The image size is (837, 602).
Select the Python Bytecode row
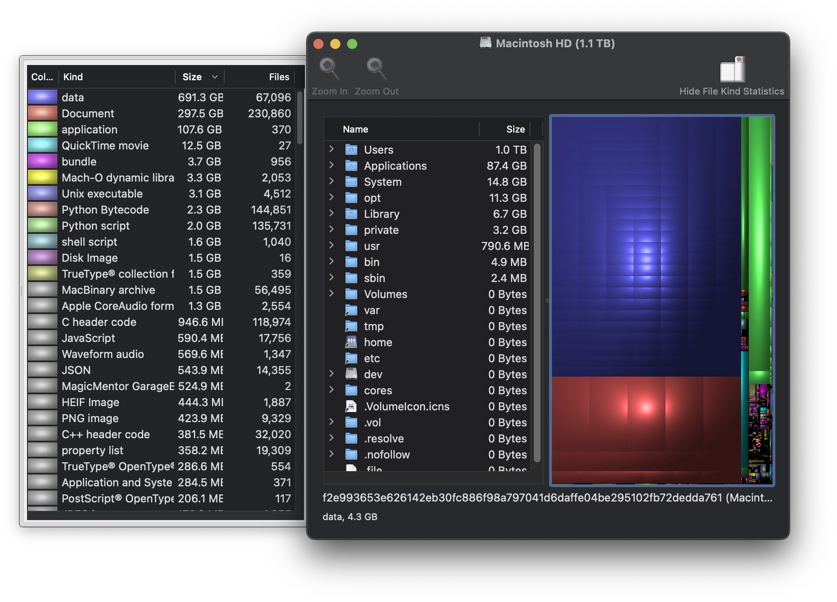161,210
